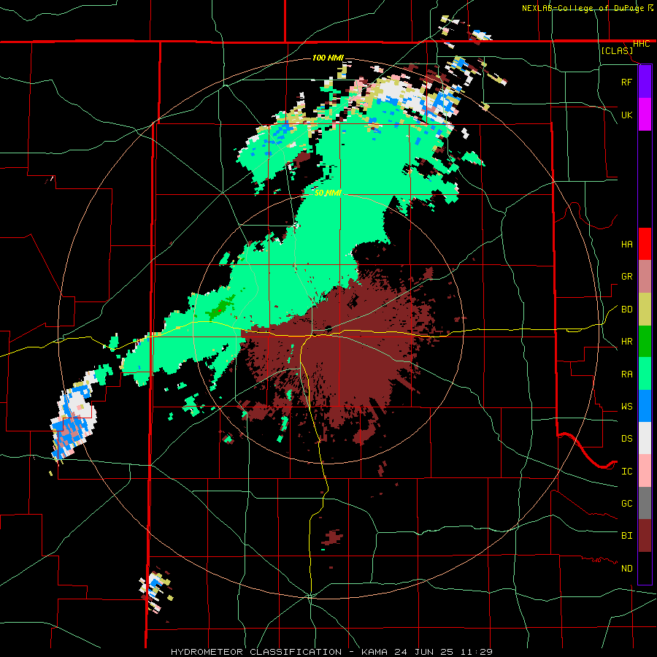Click the UK magenta legend swatch

click(x=645, y=114)
